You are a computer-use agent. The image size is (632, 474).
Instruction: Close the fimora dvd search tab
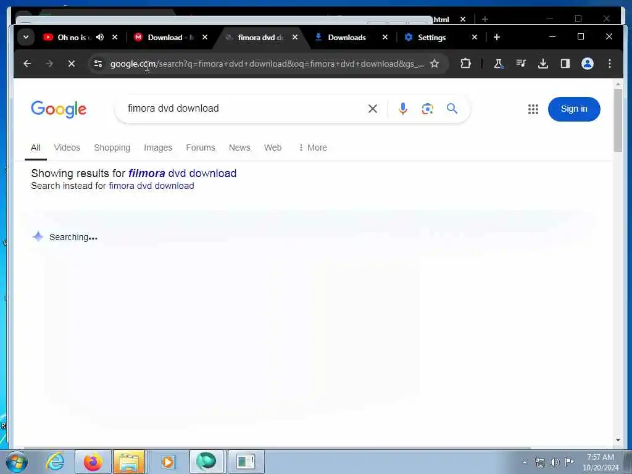[295, 37]
